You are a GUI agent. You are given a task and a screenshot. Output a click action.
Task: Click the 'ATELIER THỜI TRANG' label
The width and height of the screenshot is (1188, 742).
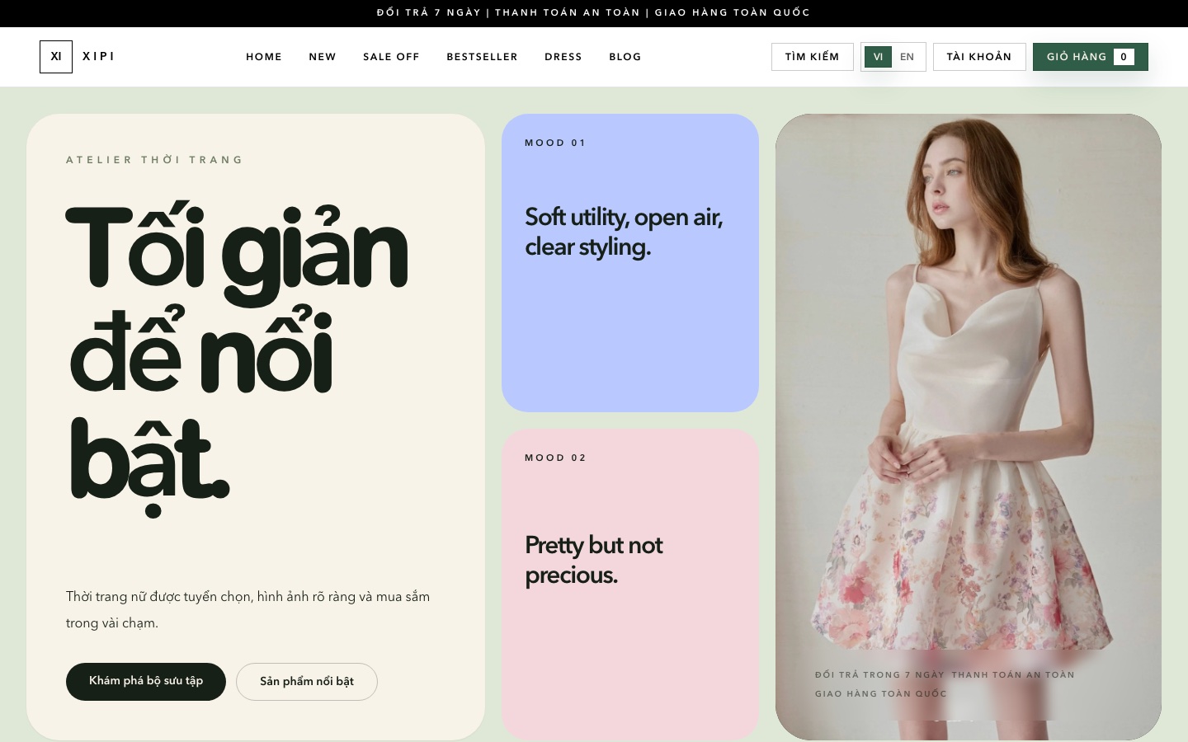coord(154,160)
